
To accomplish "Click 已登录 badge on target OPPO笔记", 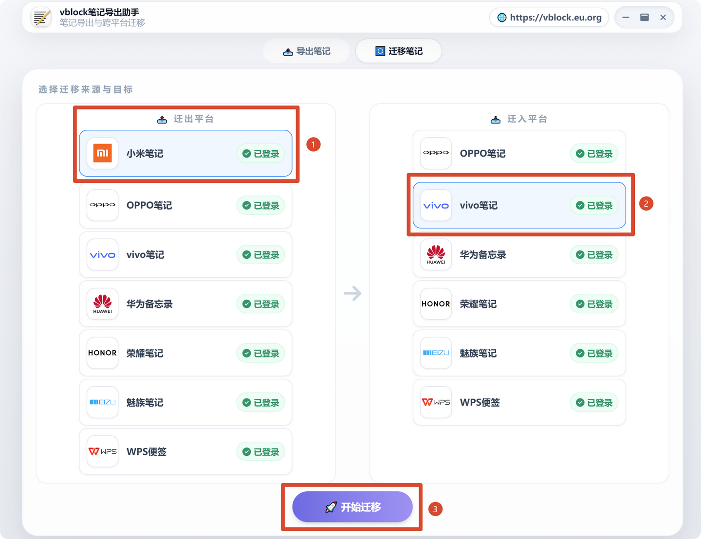I will [594, 153].
